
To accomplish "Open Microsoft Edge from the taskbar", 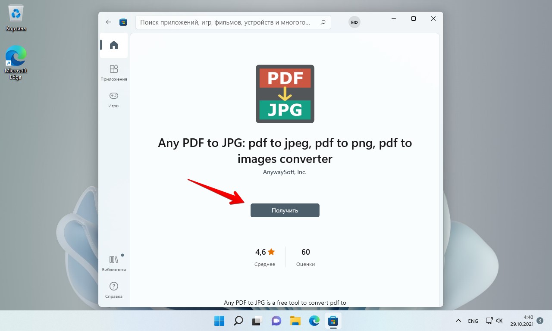I will (314, 321).
